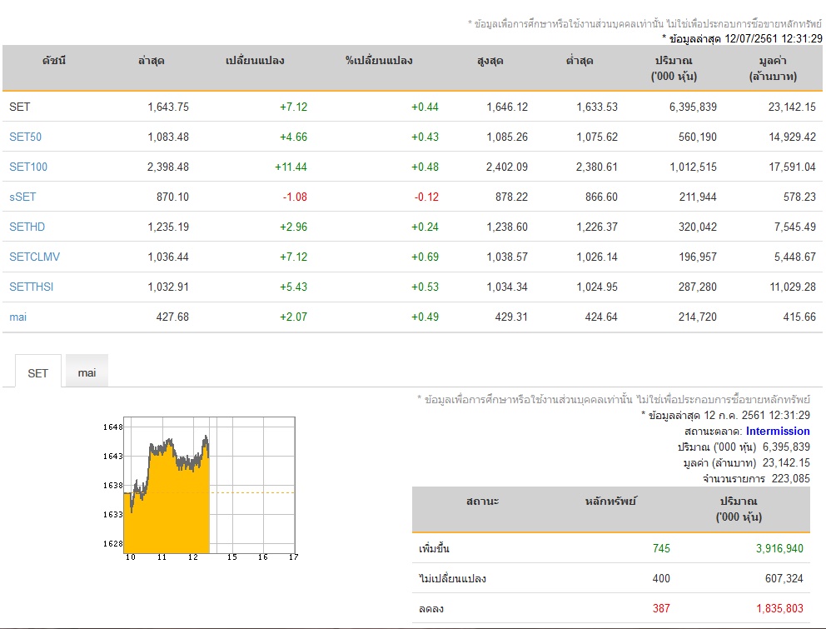
Task: Click the Intermission market status text
Action: pyautogui.click(x=778, y=431)
